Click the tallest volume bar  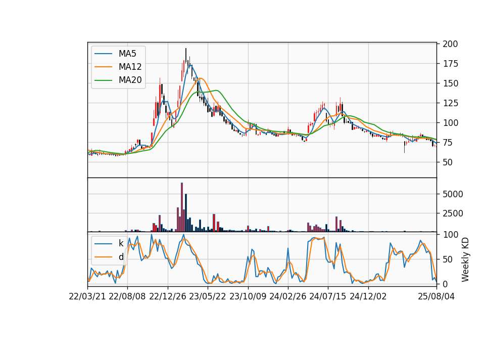click(182, 207)
